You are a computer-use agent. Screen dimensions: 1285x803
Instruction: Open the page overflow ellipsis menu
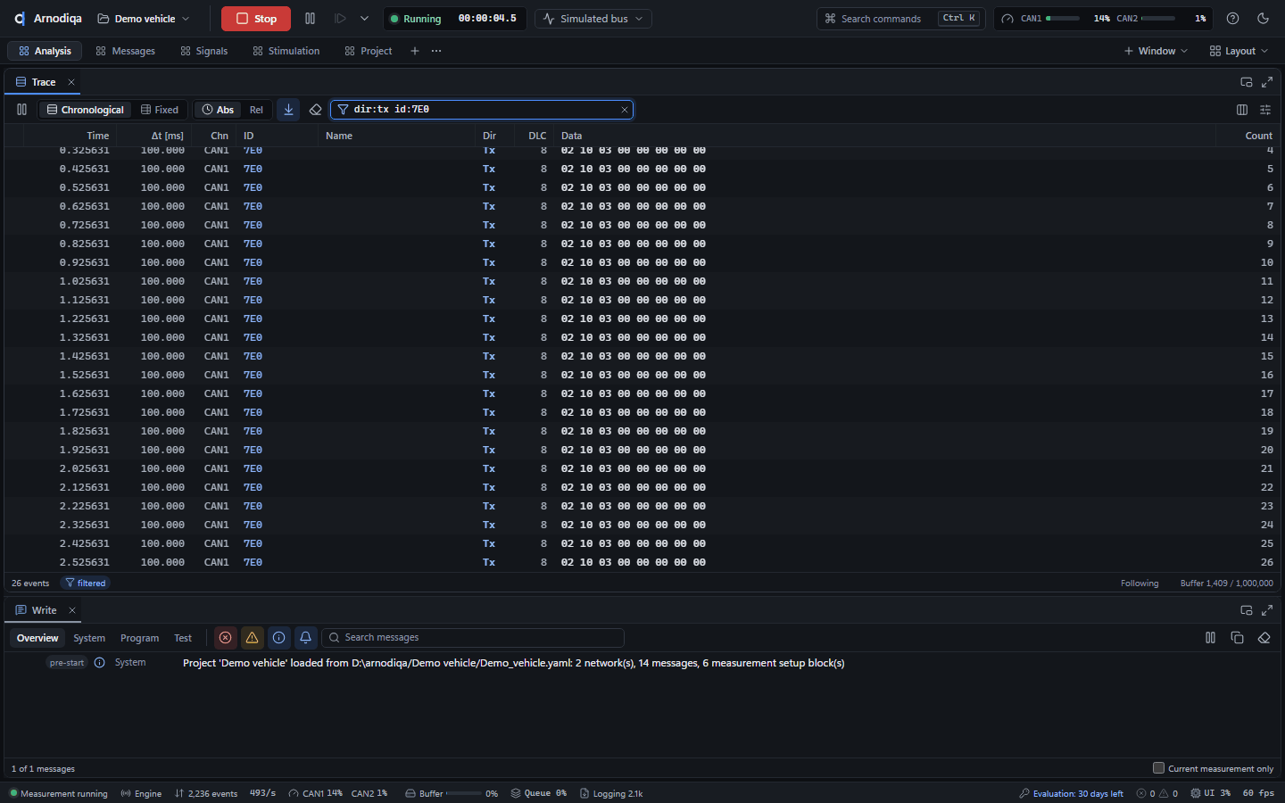click(x=436, y=51)
